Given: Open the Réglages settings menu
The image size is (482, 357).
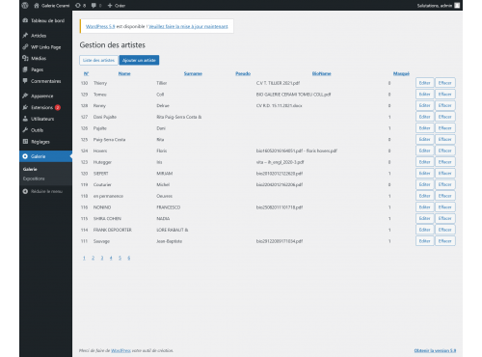Looking at the screenshot, I should pos(37,142).
